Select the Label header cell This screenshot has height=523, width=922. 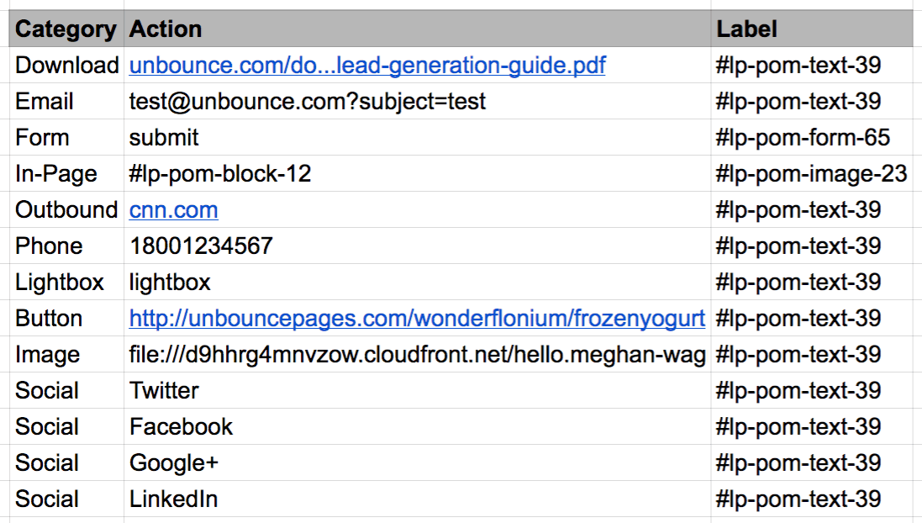746,29
